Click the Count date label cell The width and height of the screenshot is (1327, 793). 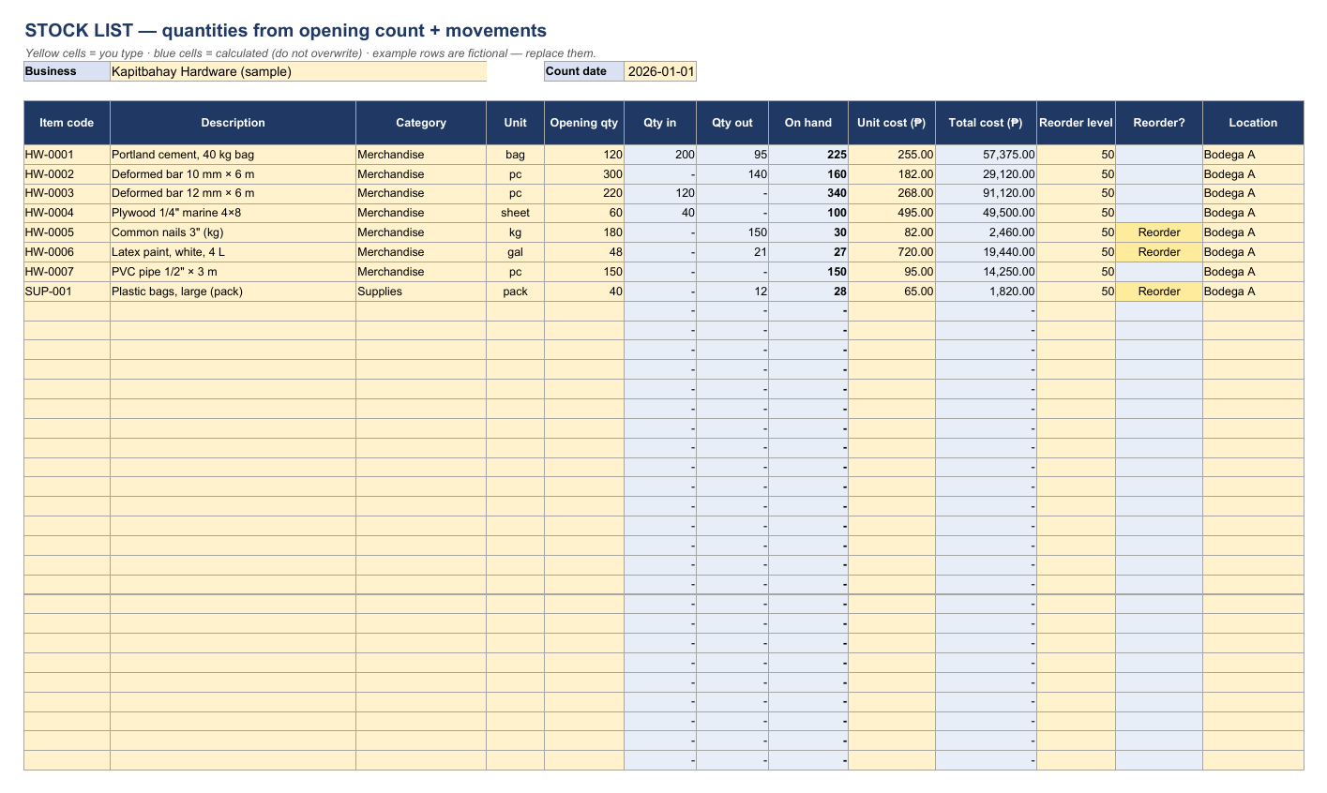(x=584, y=71)
